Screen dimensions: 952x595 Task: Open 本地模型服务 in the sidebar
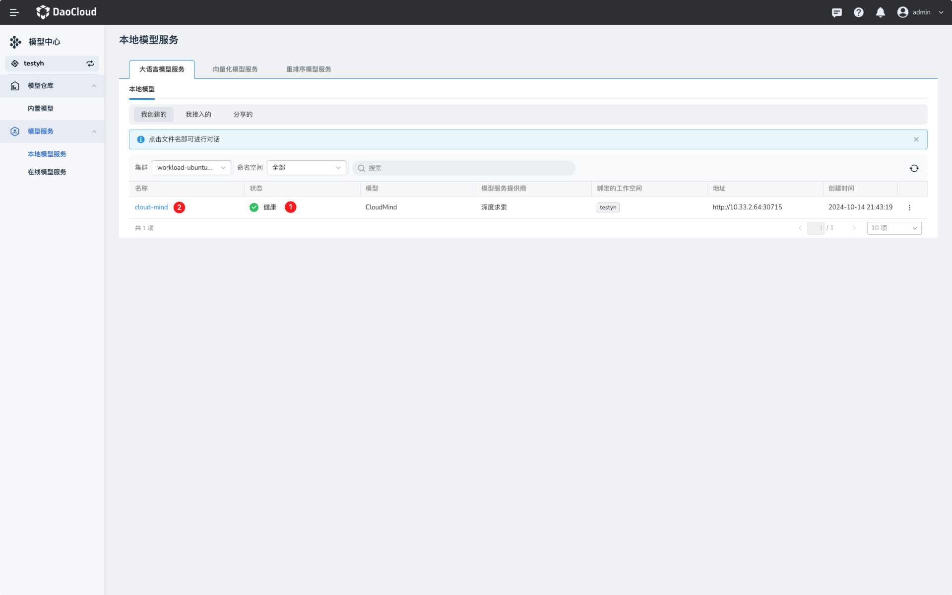(47, 154)
